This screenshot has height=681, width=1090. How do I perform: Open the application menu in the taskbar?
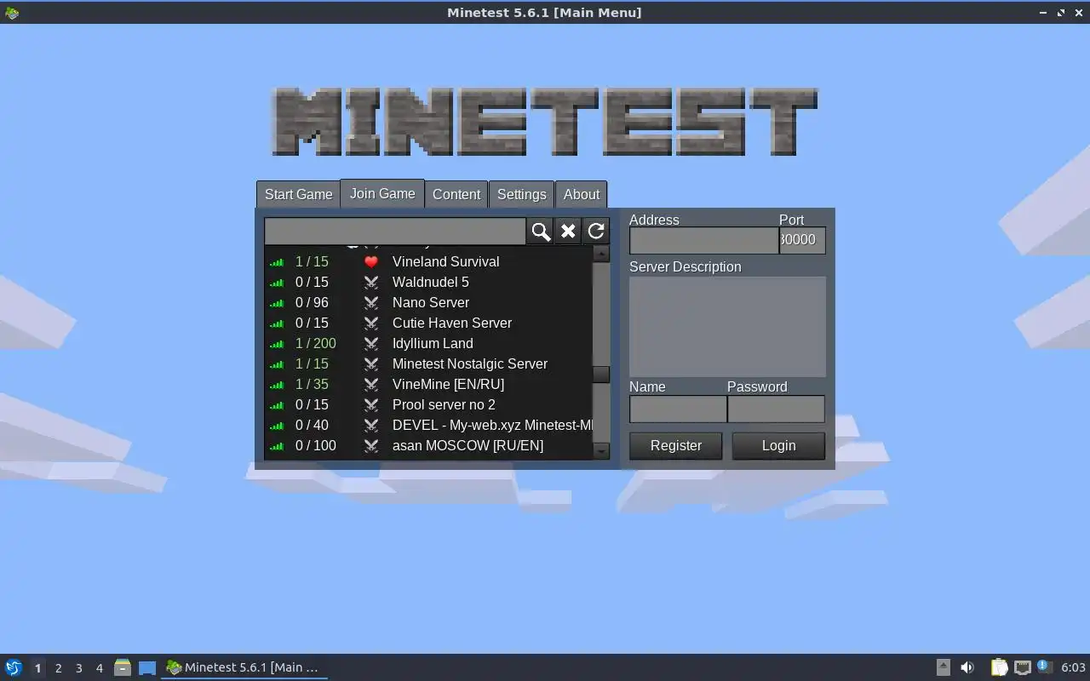pyautogui.click(x=13, y=667)
